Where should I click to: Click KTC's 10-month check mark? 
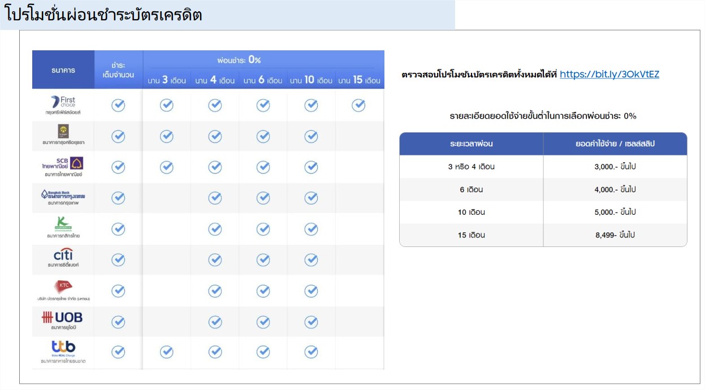312,291
